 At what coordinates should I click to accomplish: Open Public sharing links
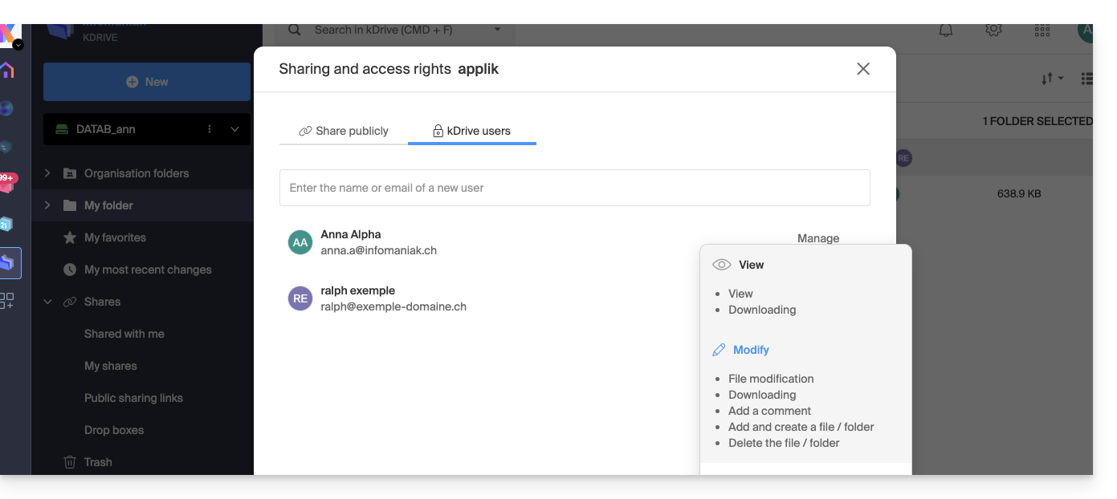(x=133, y=398)
